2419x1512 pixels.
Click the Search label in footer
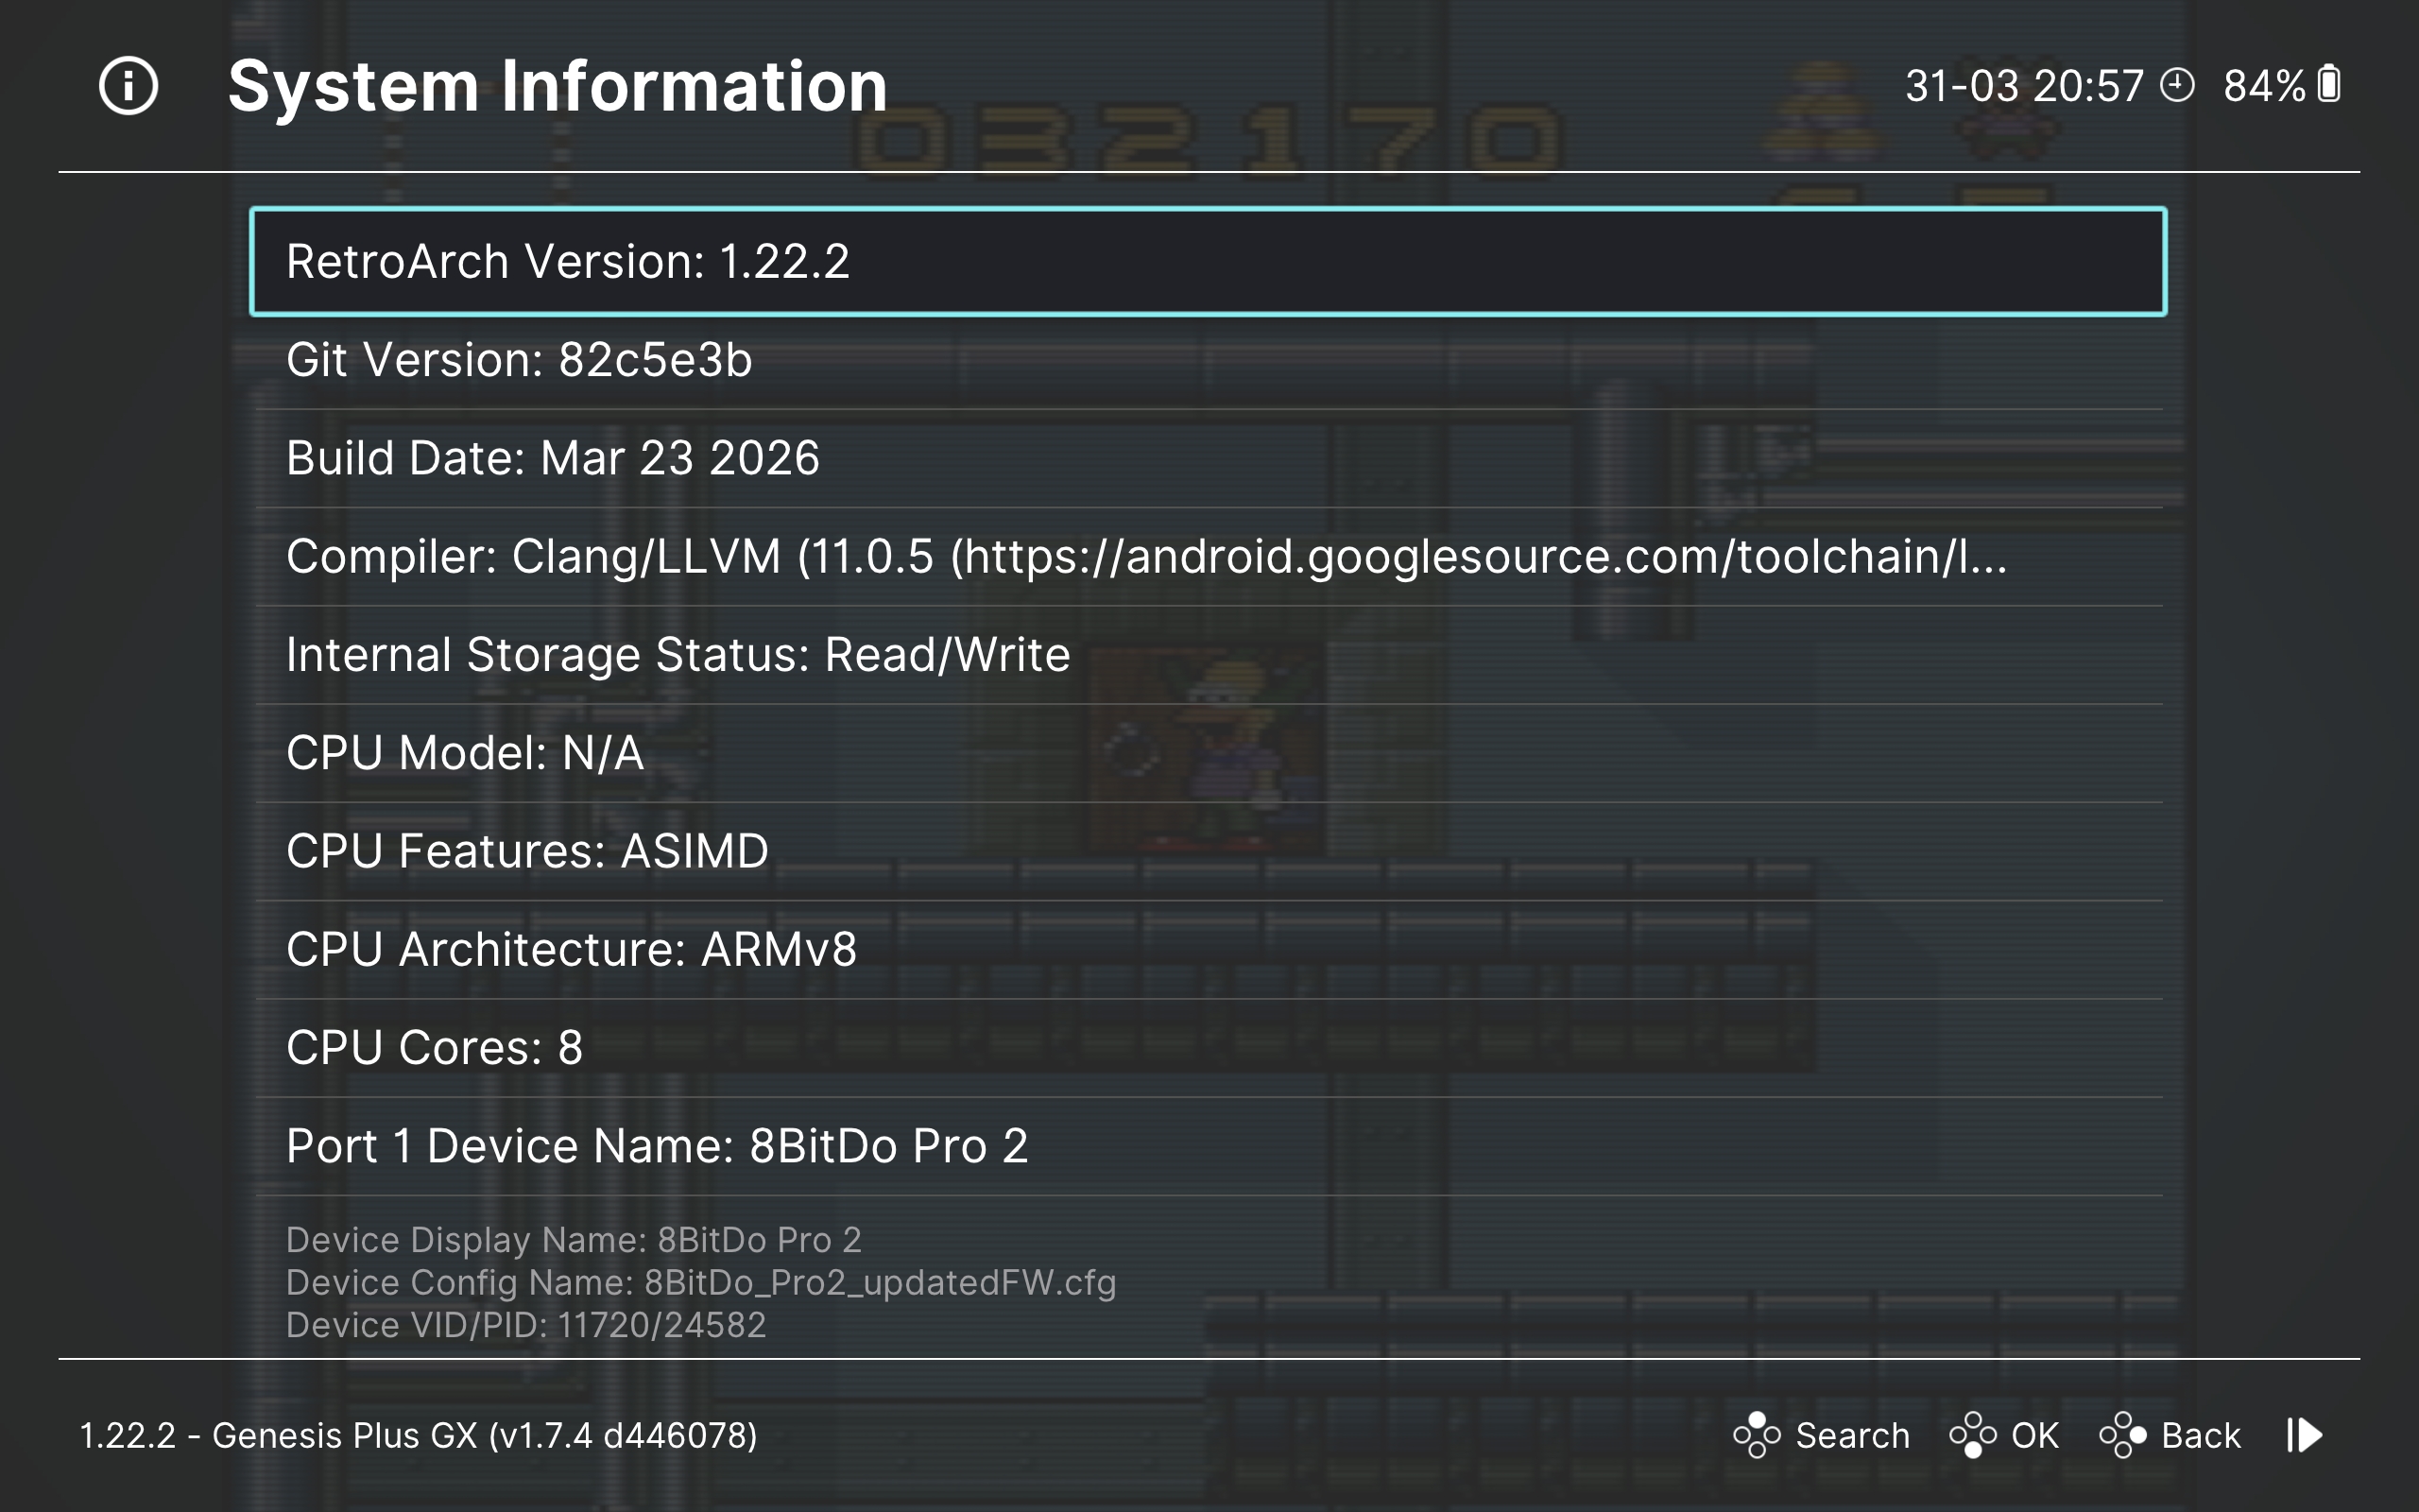tap(1851, 1435)
